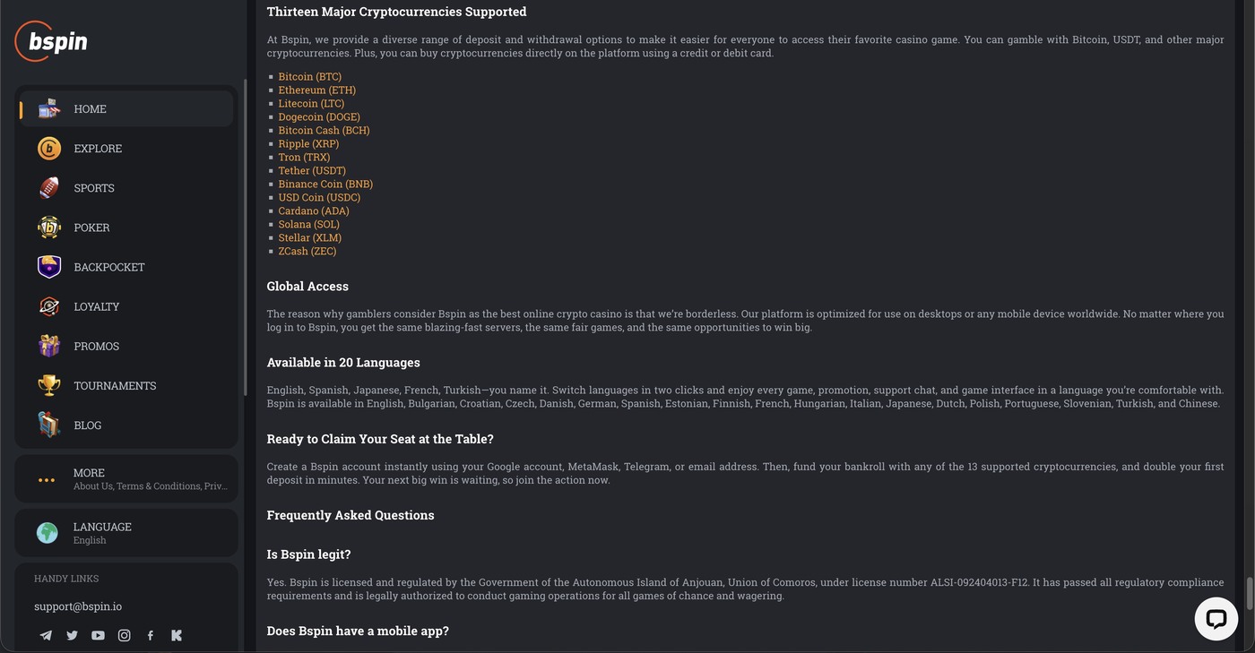Open the LANGUAGE English selector
The width and height of the screenshot is (1255, 653).
(126, 533)
